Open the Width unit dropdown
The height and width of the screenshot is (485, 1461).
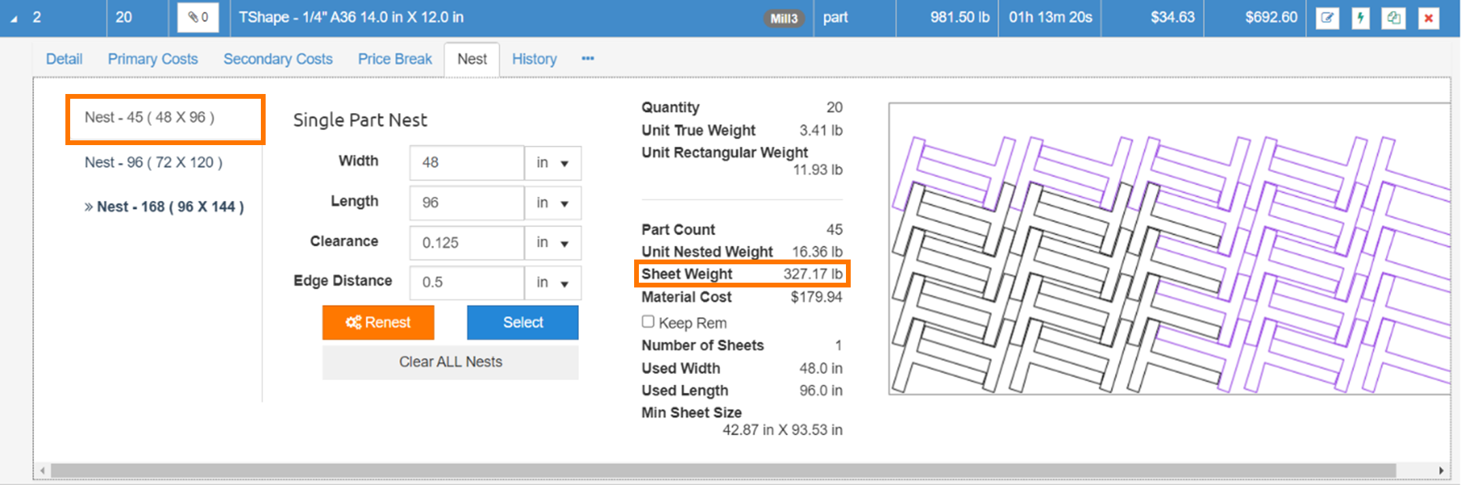click(552, 163)
